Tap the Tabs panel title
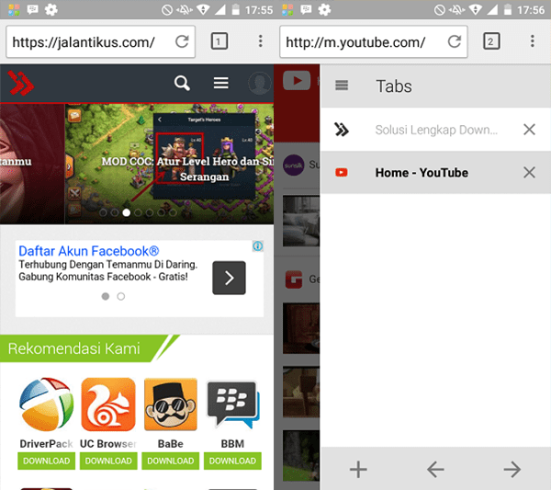Screen dimensions: 551x490 pyautogui.click(x=394, y=86)
